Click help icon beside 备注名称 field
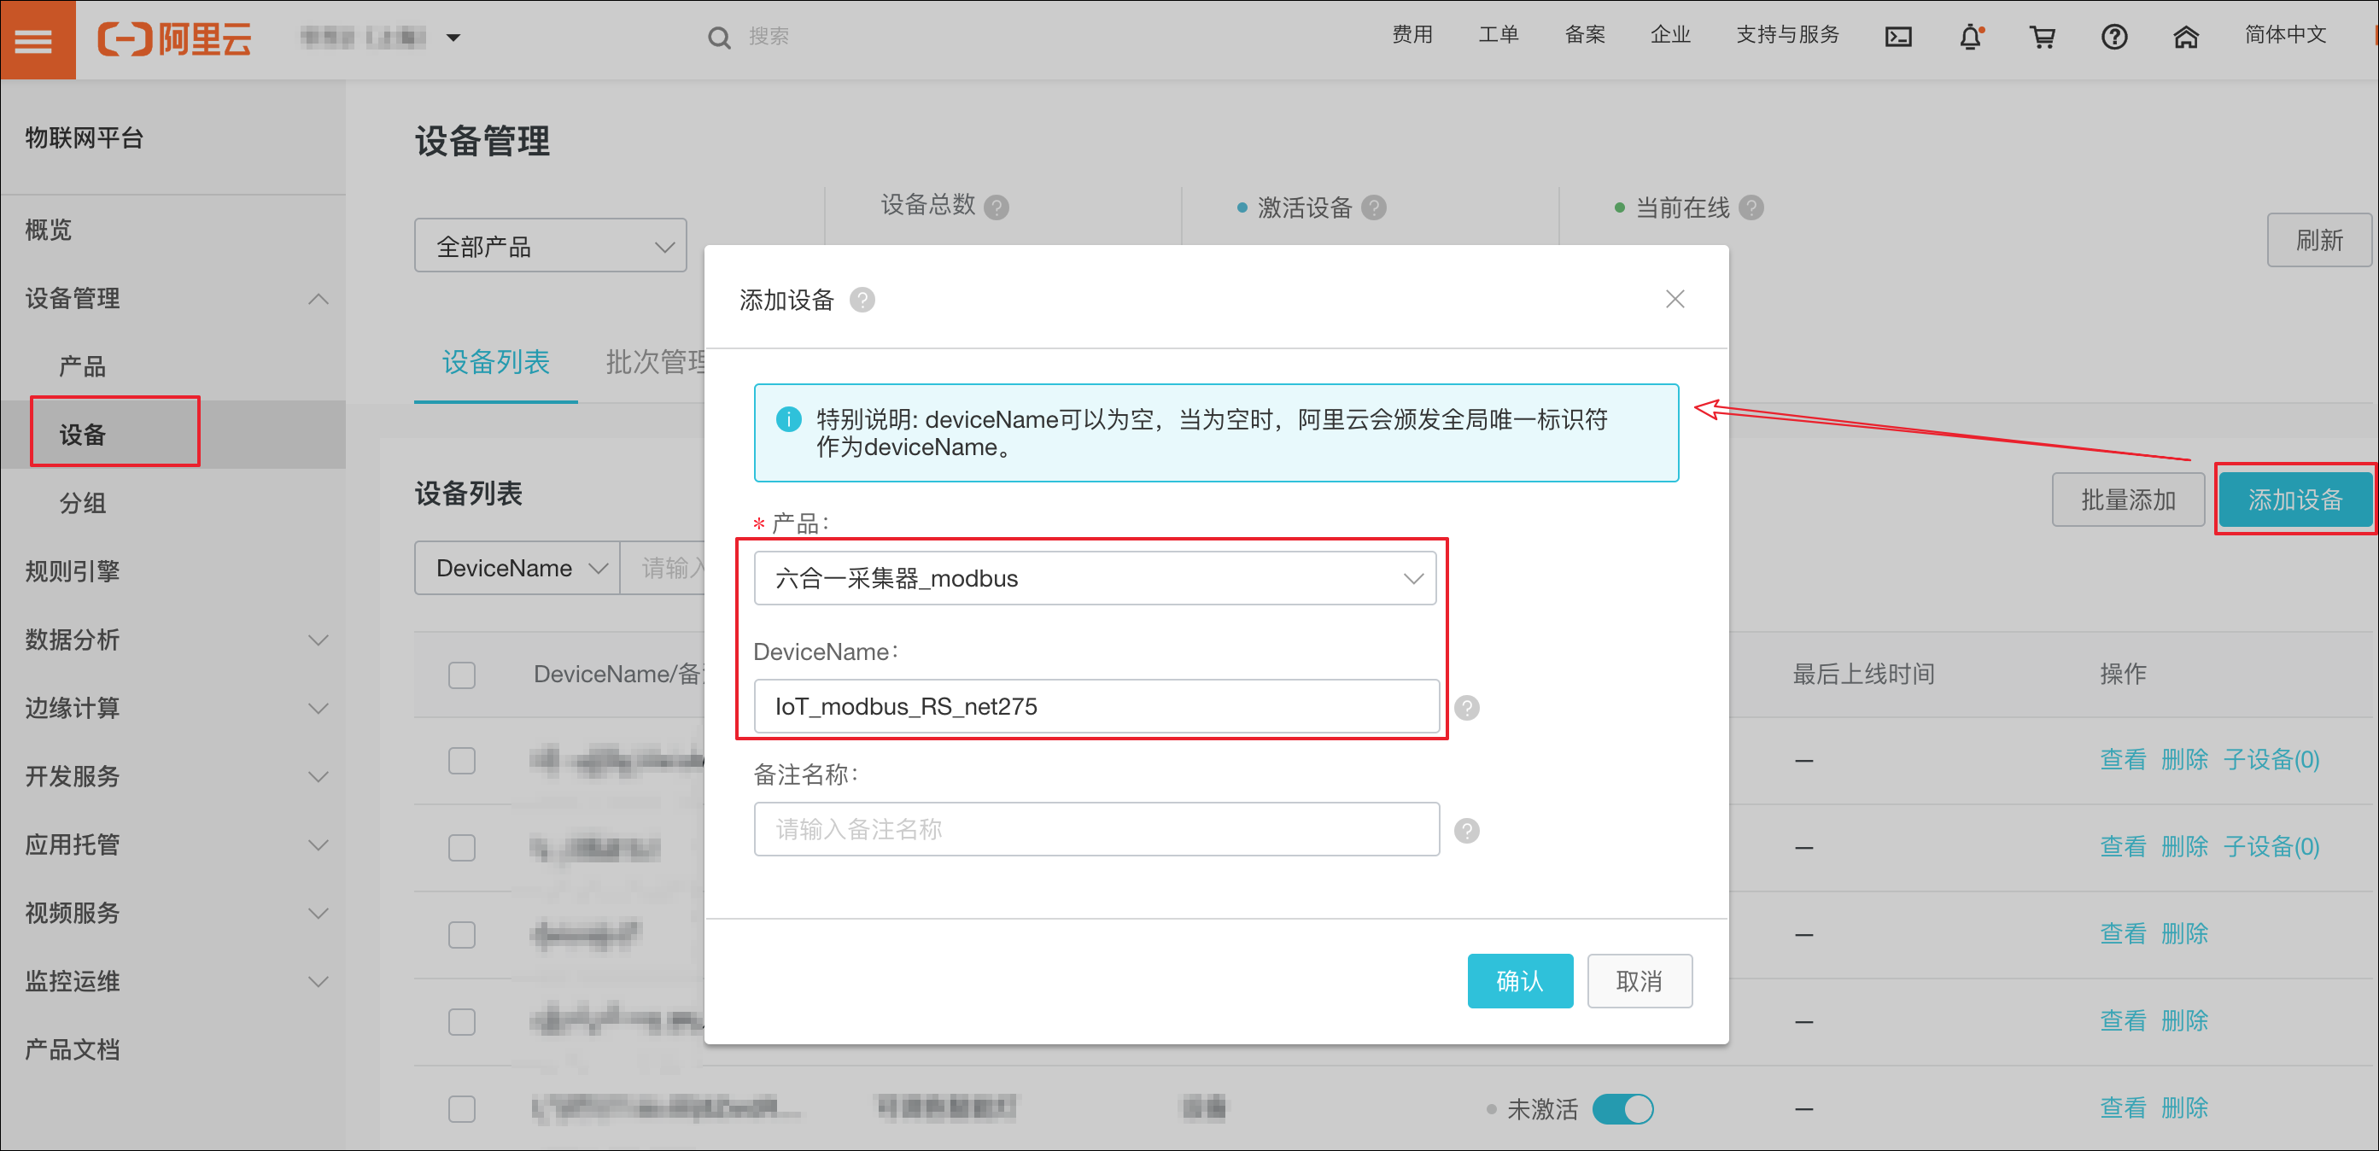Viewport: 2379px width, 1151px height. (x=1466, y=831)
